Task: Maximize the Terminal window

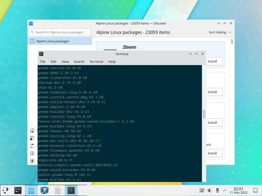Action: [x=196, y=54]
